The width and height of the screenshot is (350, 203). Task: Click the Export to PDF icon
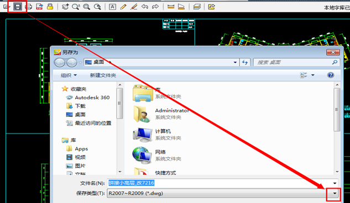tap(39, 7)
